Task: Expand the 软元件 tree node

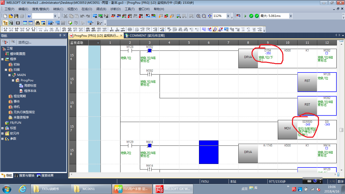Action: click(3, 133)
